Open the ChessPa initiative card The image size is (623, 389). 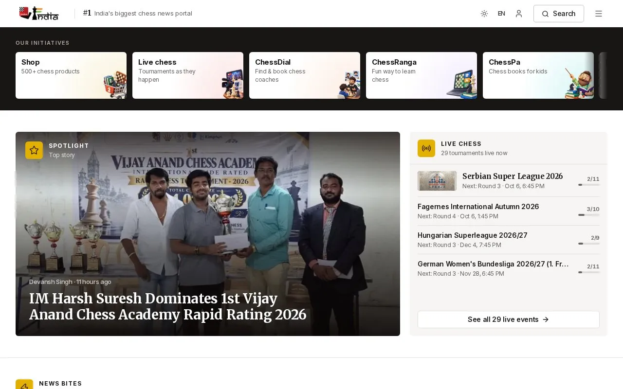click(x=538, y=75)
